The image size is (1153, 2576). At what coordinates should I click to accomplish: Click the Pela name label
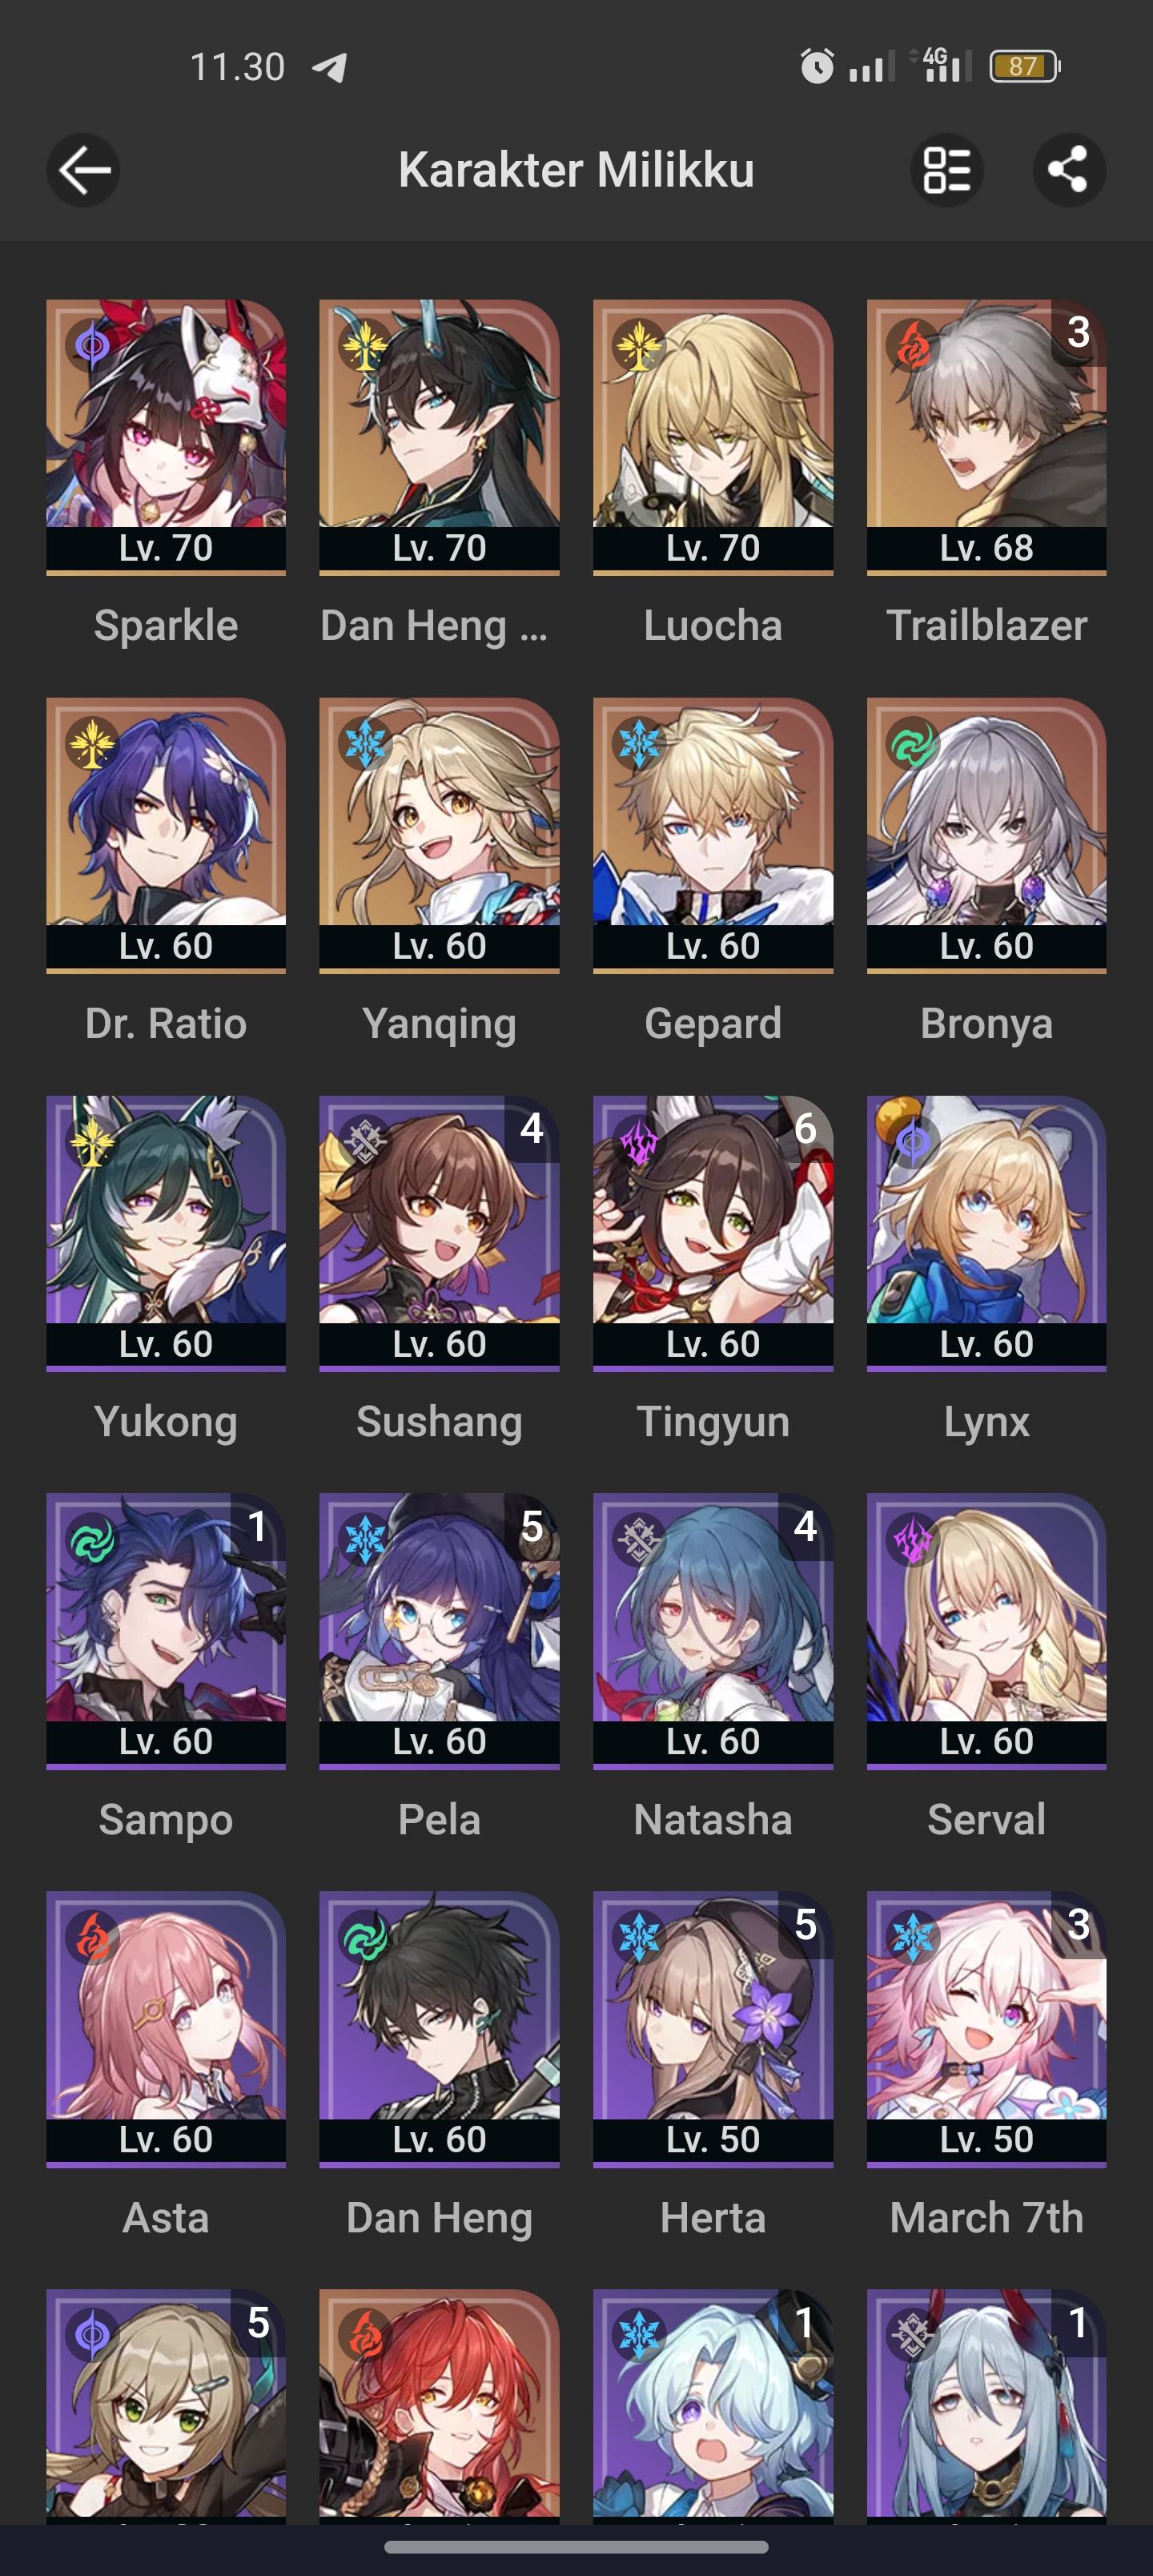(x=439, y=1819)
